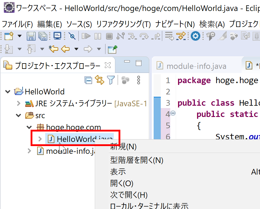This screenshot has width=260, height=209.
Task: Open the terminal monitor toolbar icon
Action: 57,36
